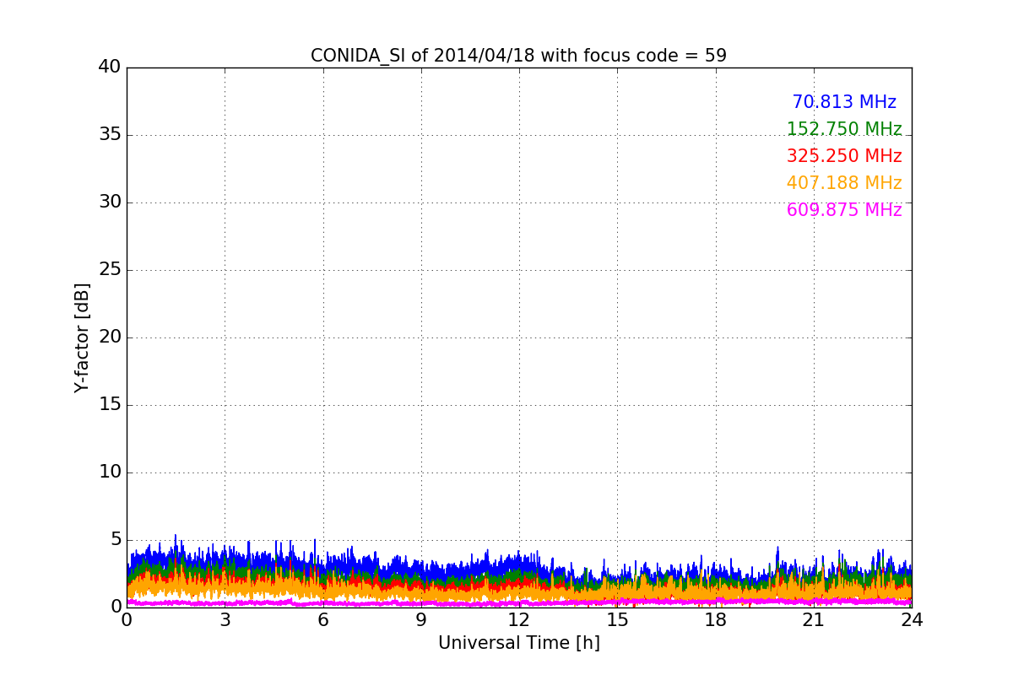This screenshot has height=675, width=1013.
Task: Click the plot title 'CONIDA_SI of 2014/04/18'
Action: click(424, 56)
